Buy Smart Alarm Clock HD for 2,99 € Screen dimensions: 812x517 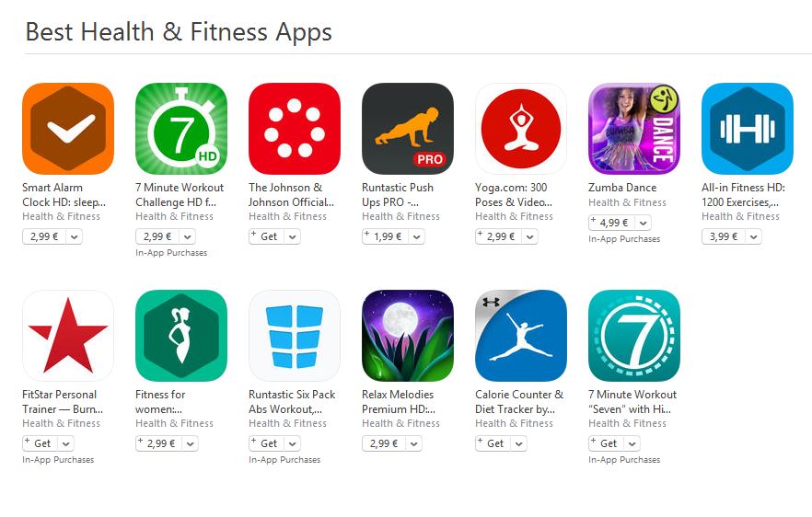coord(44,236)
